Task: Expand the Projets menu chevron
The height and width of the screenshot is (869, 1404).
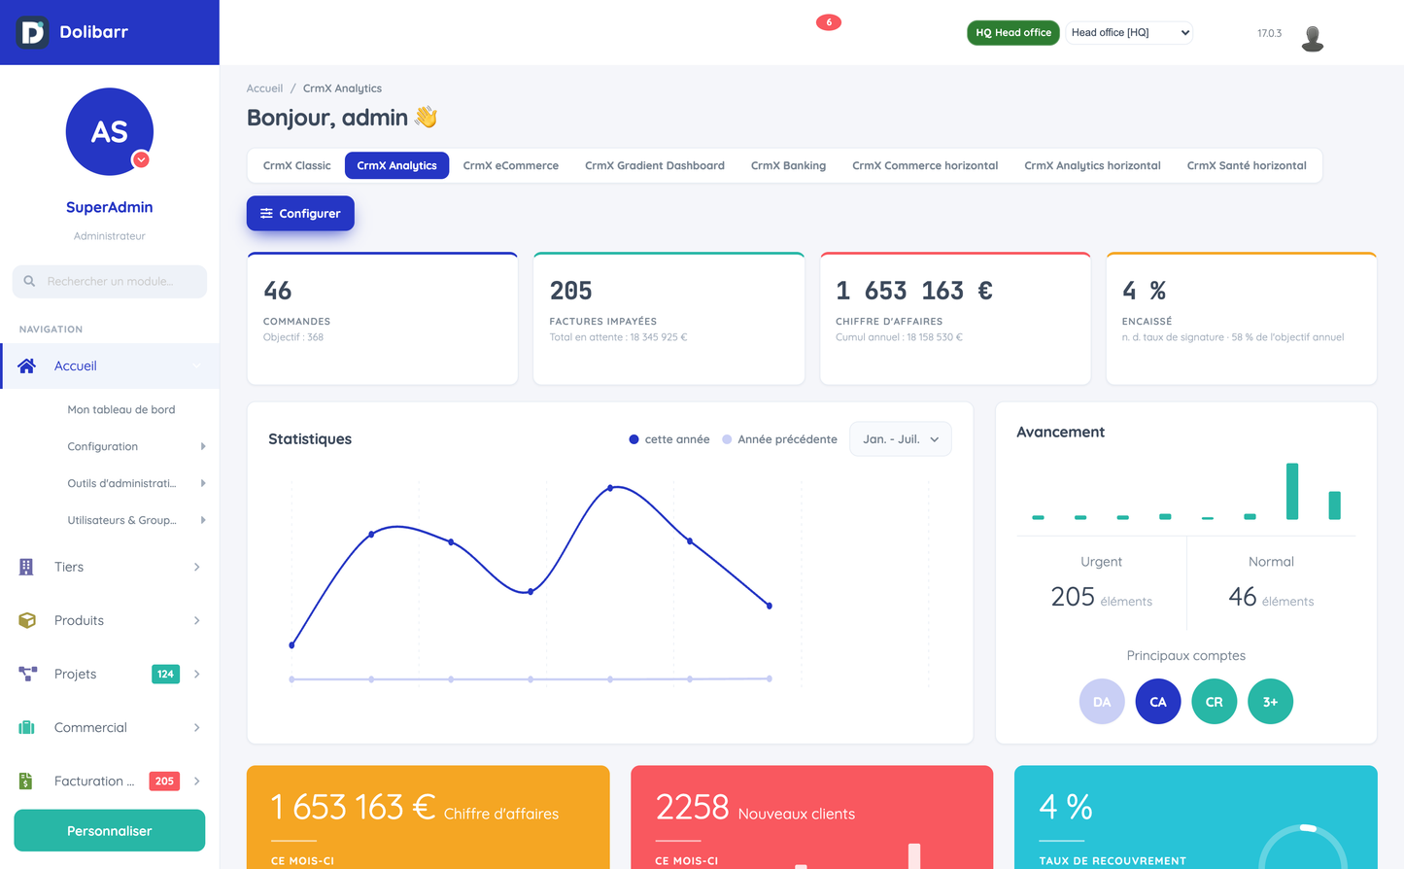Action: 197,674
